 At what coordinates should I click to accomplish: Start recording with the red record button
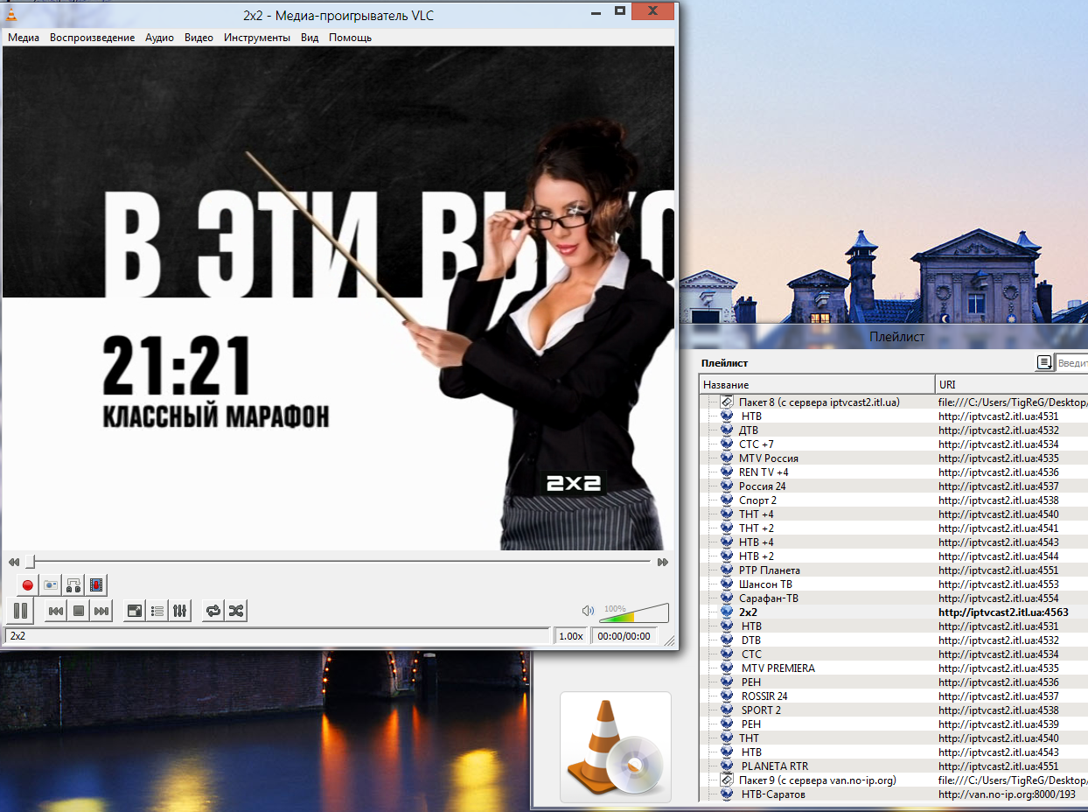click(27, 584)
